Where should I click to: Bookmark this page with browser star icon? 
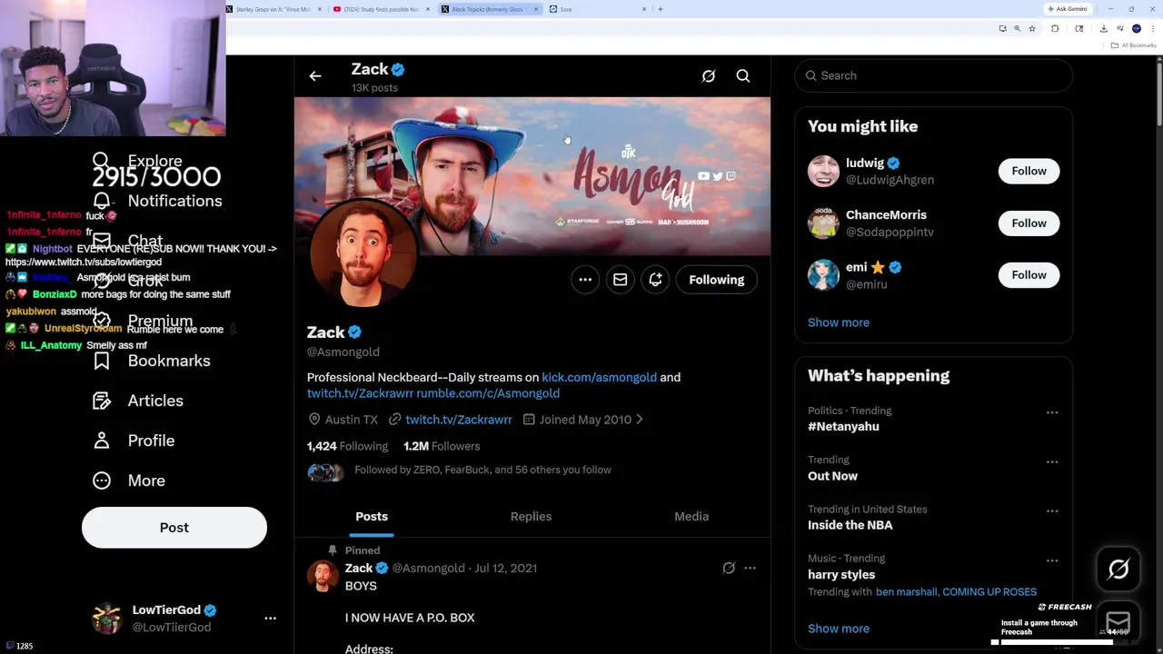tap(1032, 28)
